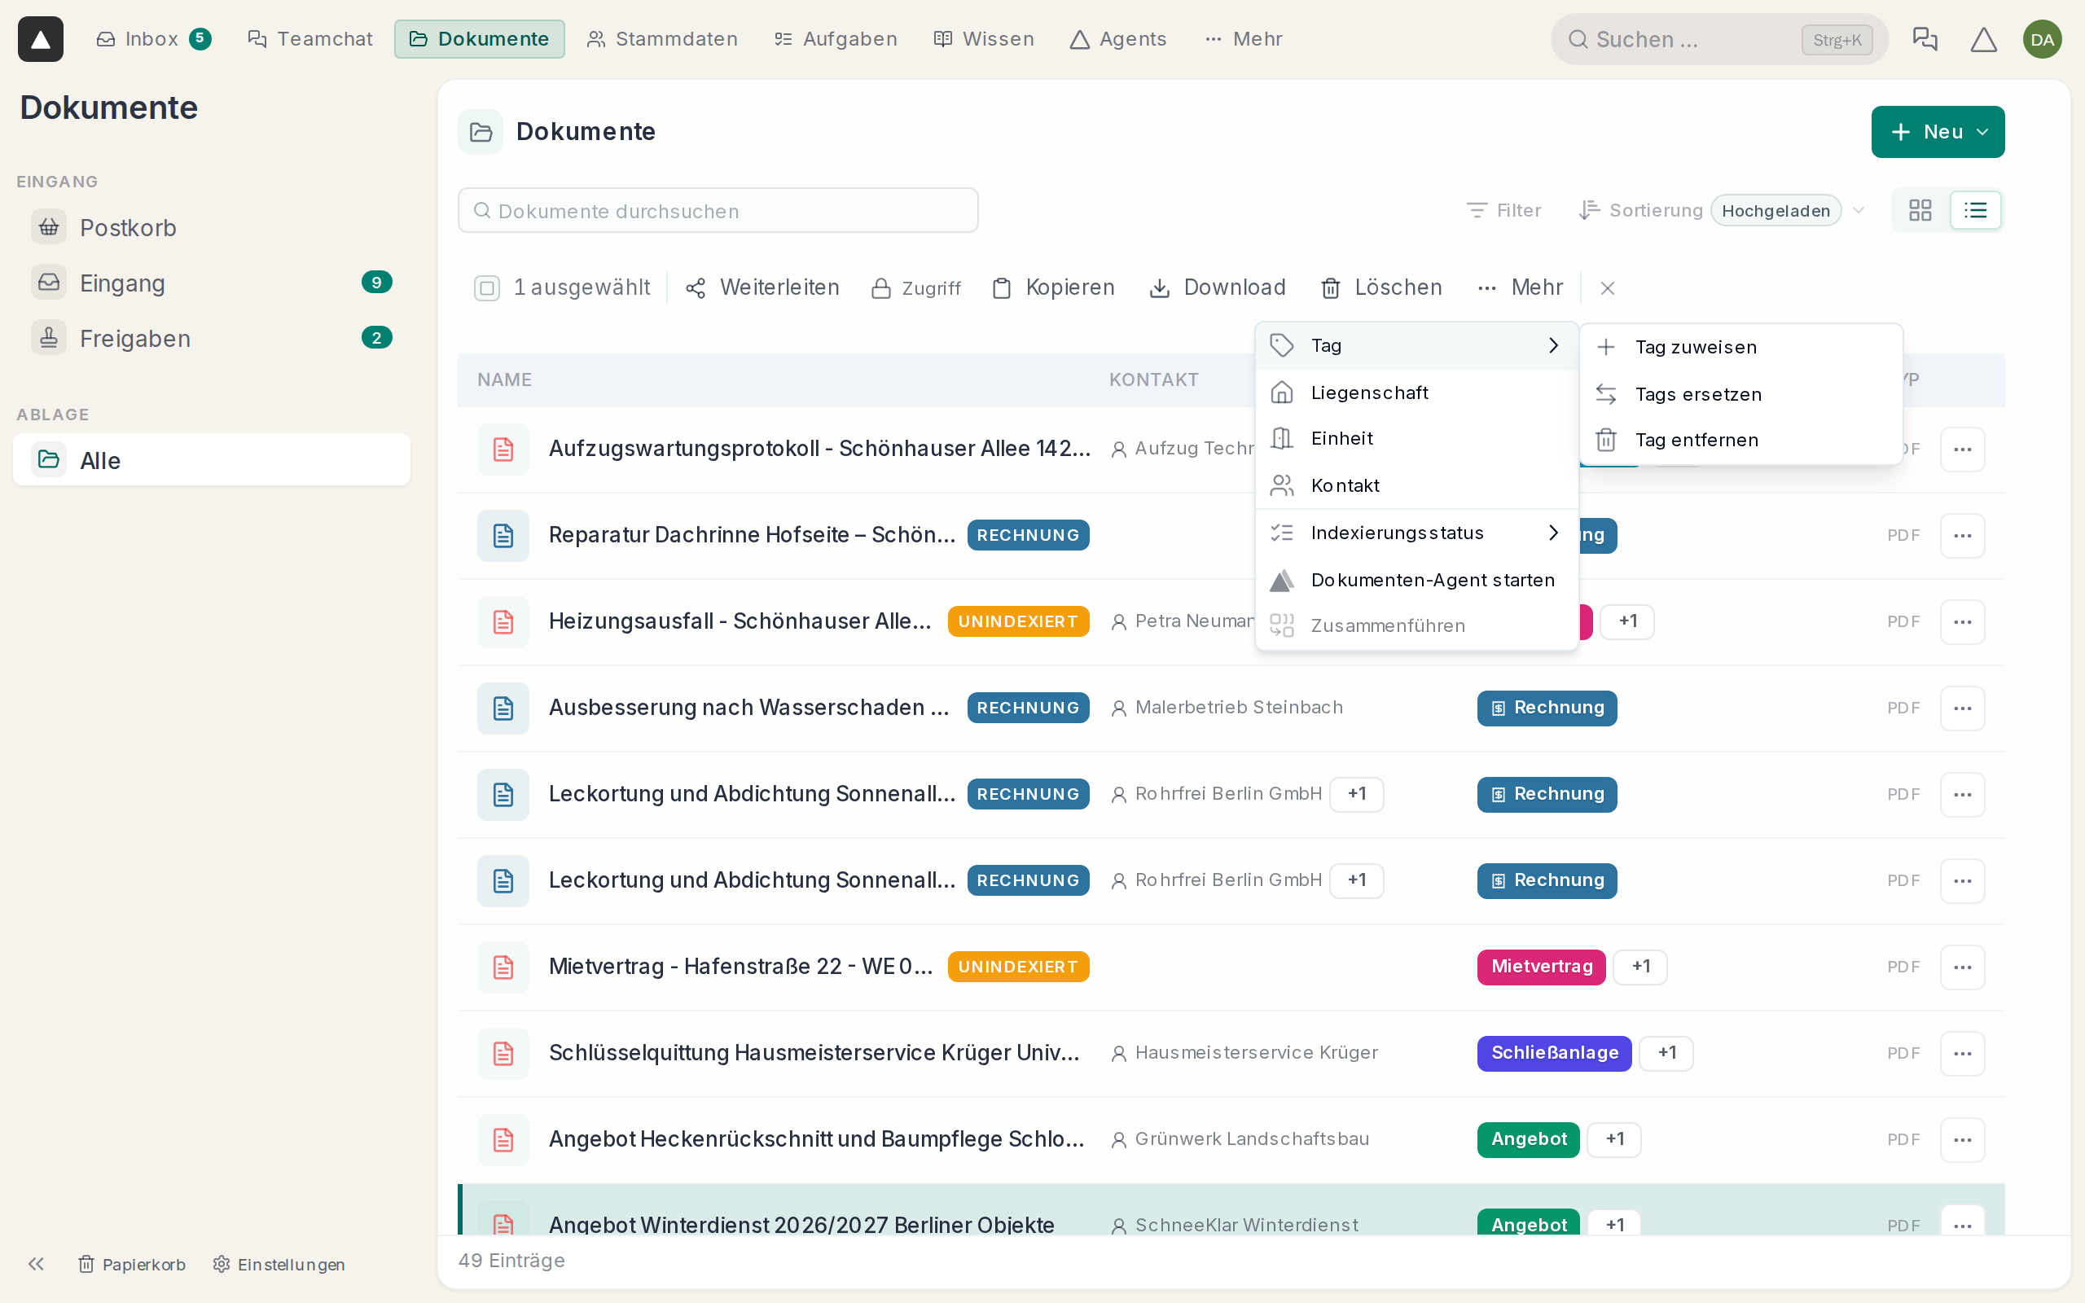Viewport: 2085px width, 1303px height.
Task: Open the Papierkorb
Action: pyautogui.click(x=132, y=1264)
